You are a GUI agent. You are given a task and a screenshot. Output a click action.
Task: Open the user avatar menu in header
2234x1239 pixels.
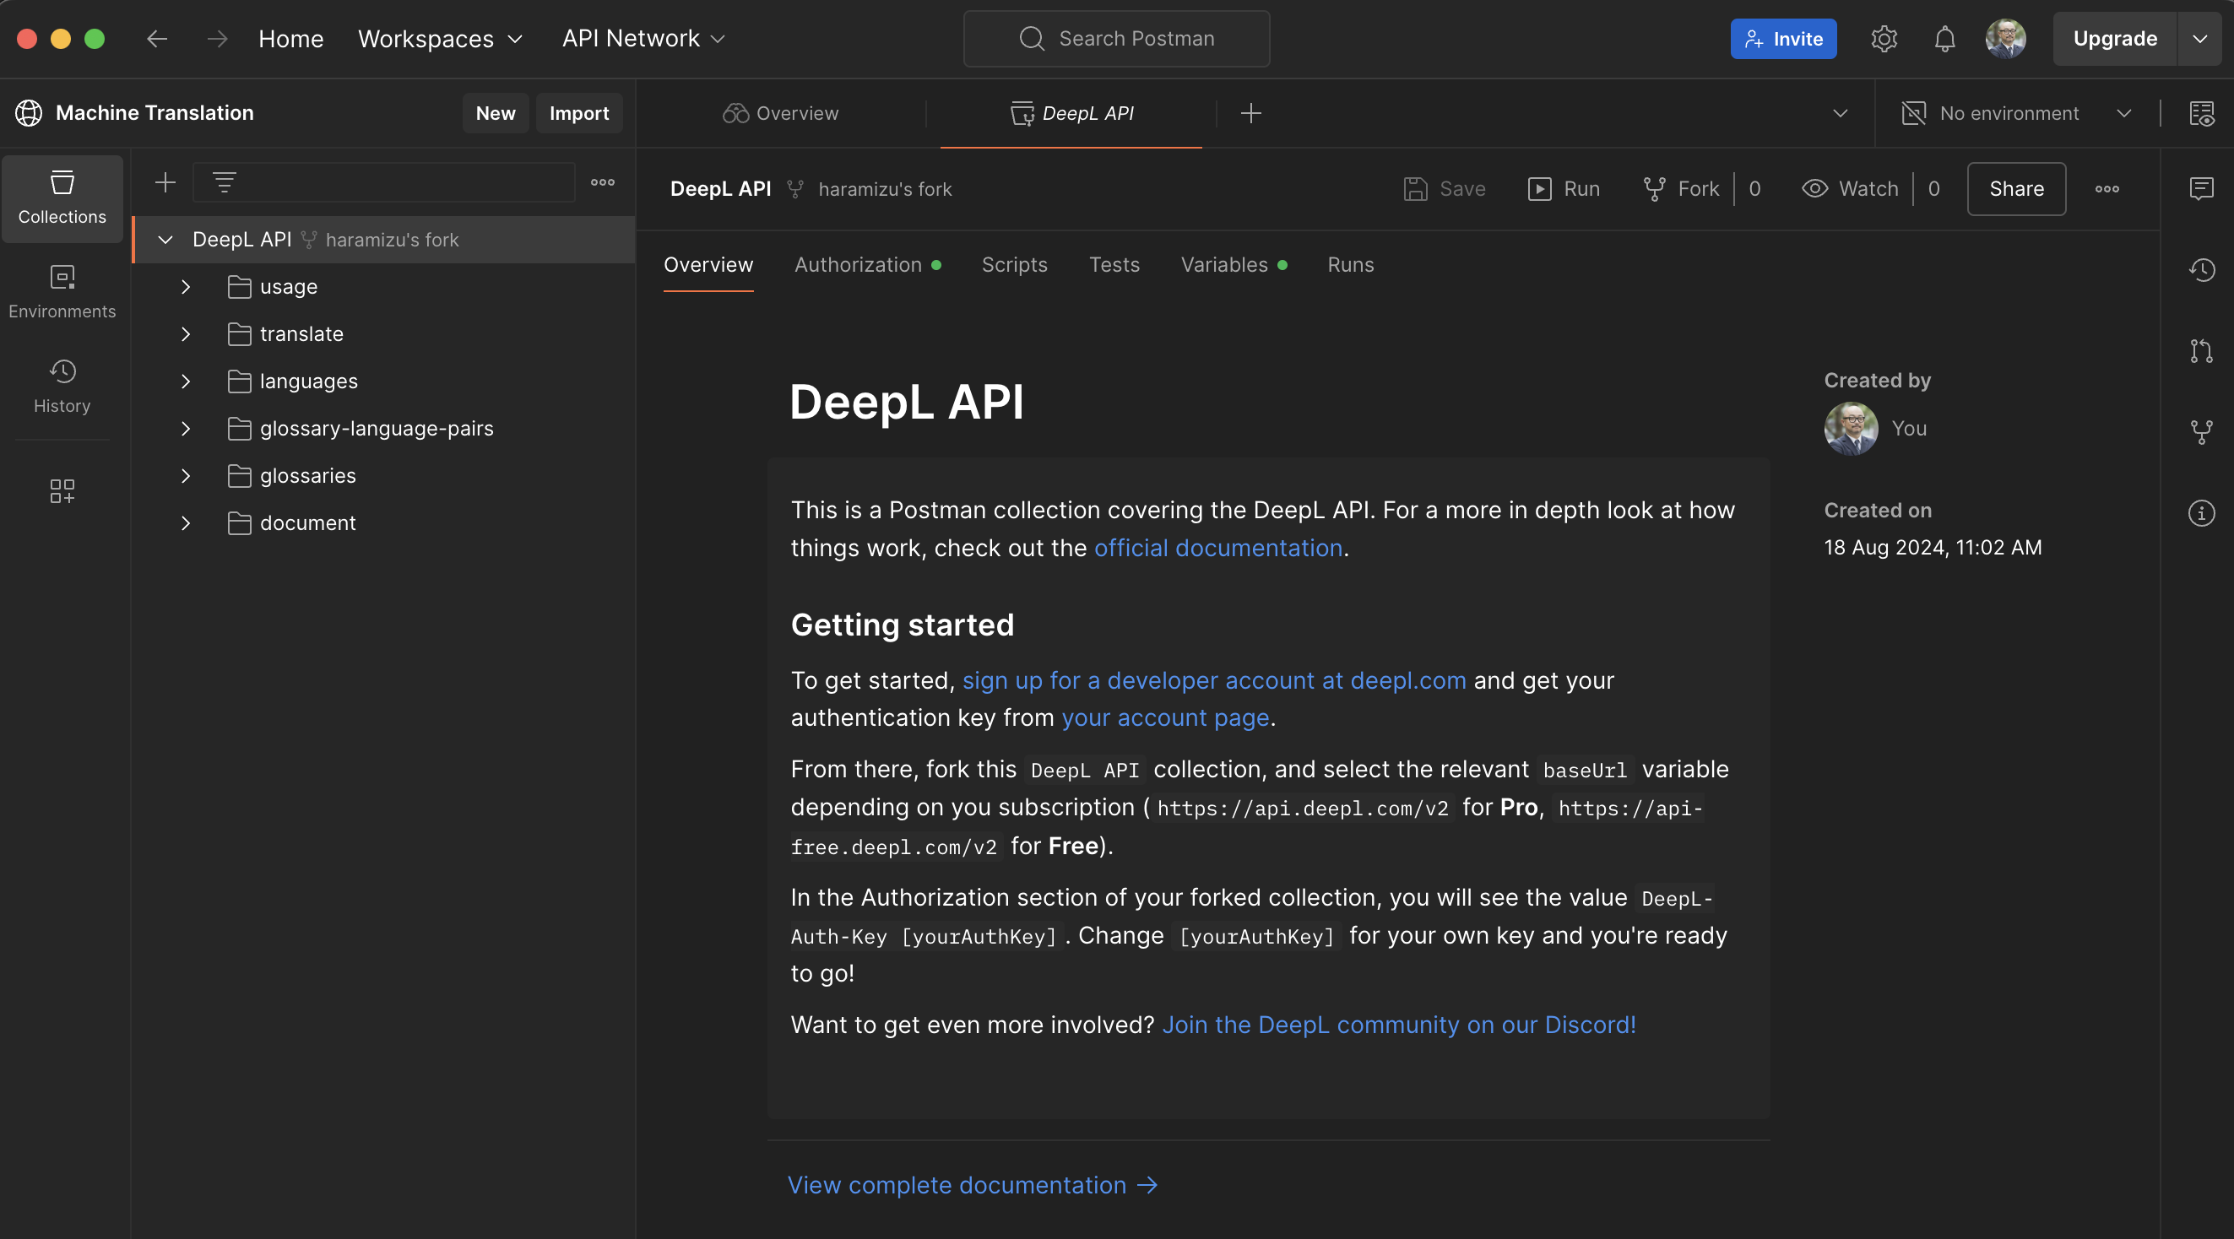click(x=2005, y=38)
